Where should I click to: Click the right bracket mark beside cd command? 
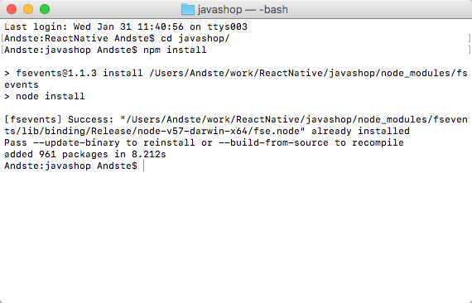470,39
